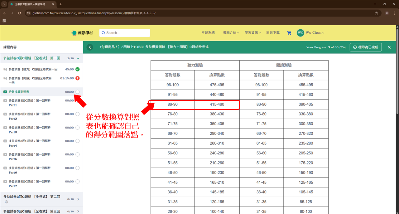Click the back arrow circle in green header
Viewport: 399px width, 214px height.
(90, 47)
